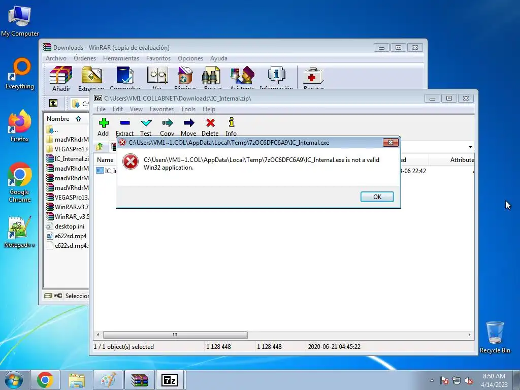Click the Paint taskbar icon
Viewport: 520px width, 390px height.
(x=108, y=380)
